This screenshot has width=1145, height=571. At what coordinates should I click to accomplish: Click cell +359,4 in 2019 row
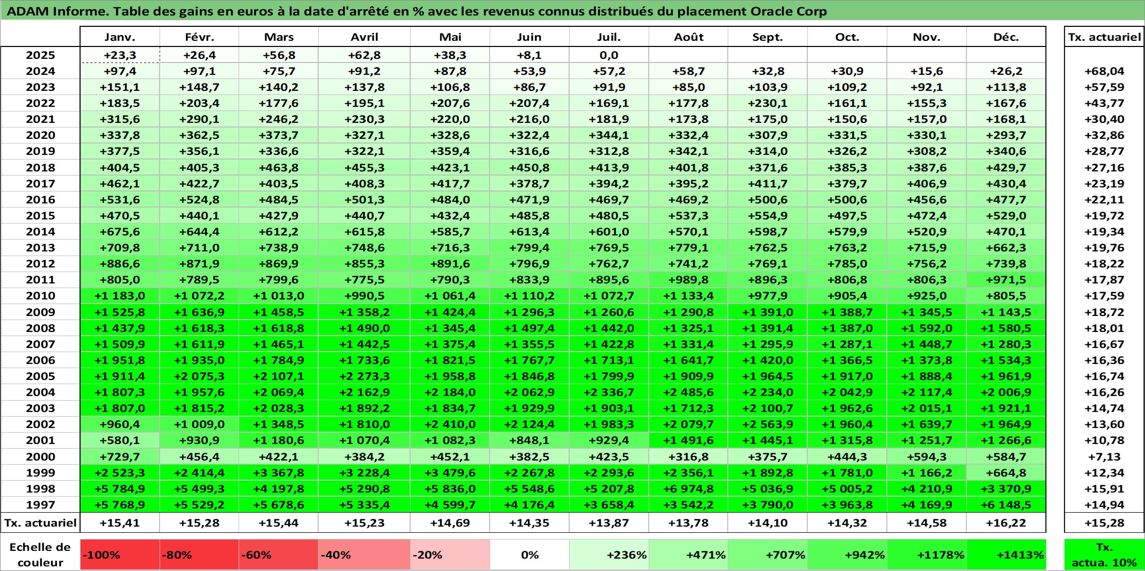[450, 151]
